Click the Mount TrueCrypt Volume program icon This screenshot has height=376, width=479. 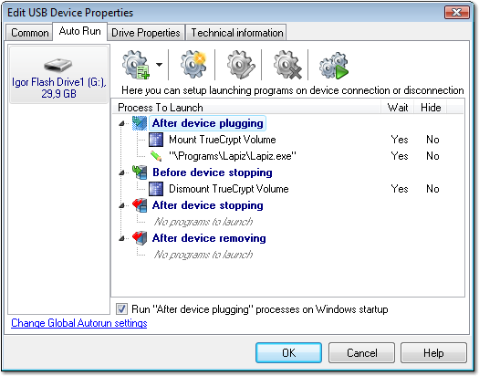pyautogui.click(x=156, y=140)
